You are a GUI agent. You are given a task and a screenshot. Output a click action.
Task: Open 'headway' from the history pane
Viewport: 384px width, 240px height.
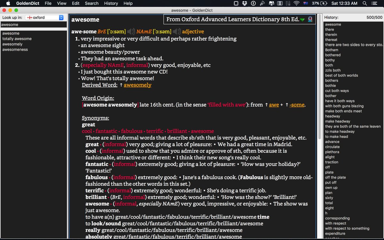(x=332, y=116)
